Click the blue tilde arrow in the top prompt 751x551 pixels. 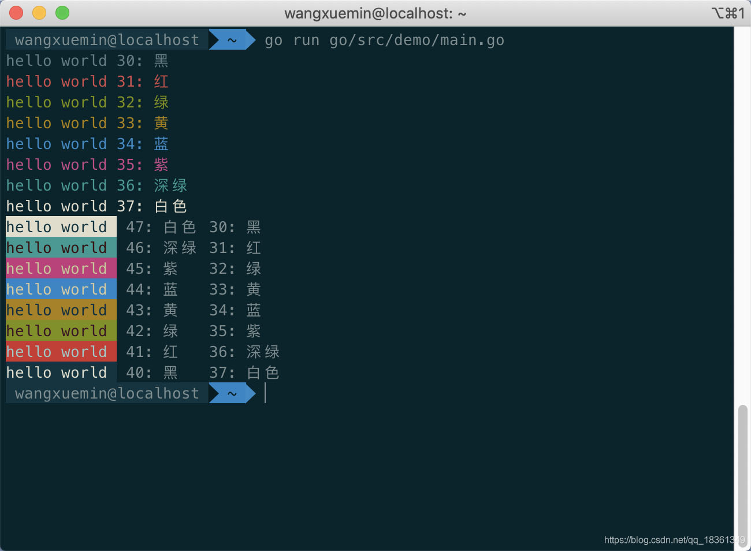point(232,40)
